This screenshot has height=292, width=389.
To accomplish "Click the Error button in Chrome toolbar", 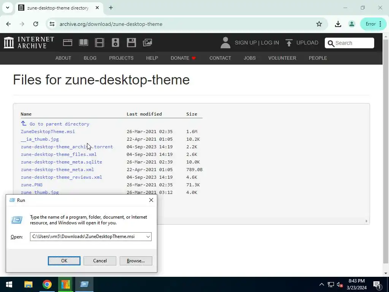I will click(373, 24).
